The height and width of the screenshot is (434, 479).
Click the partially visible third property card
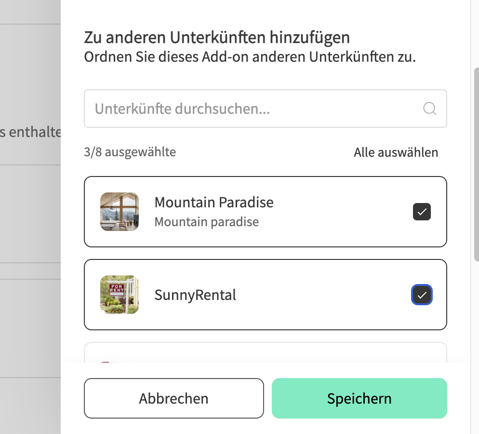(266, 352)
